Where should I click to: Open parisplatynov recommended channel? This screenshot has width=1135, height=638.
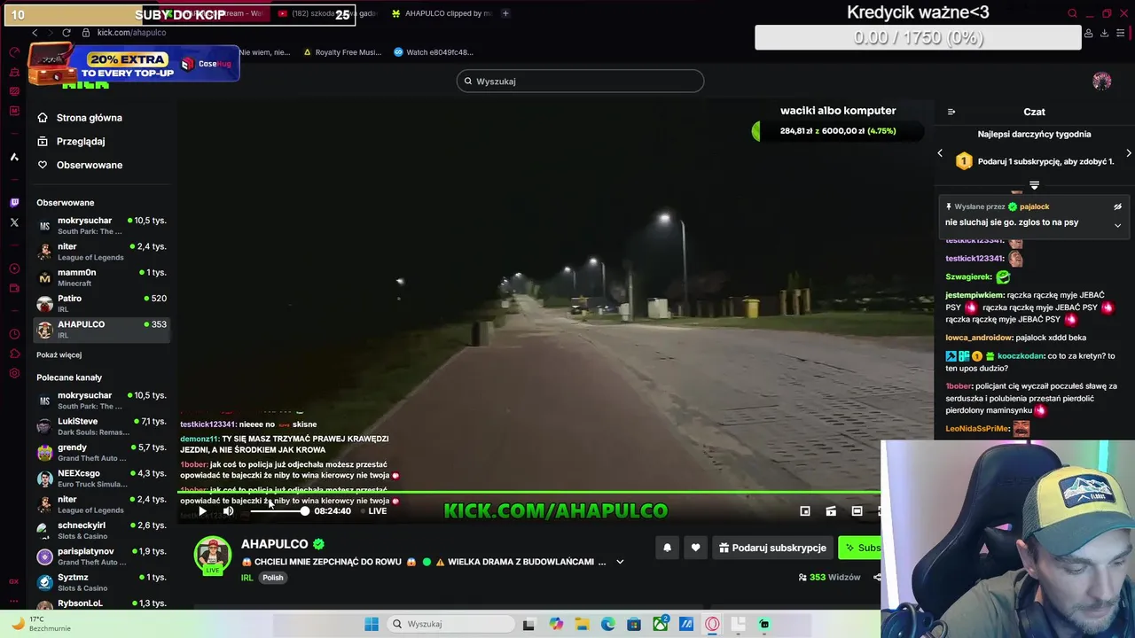[x=100, y=556]
